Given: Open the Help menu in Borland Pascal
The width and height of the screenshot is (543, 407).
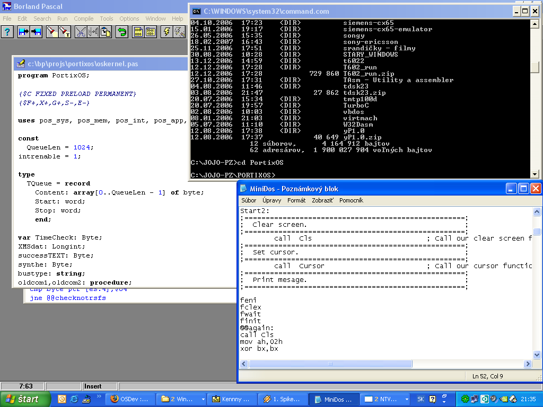Looking at the screenshot, I should pos(177,19).
